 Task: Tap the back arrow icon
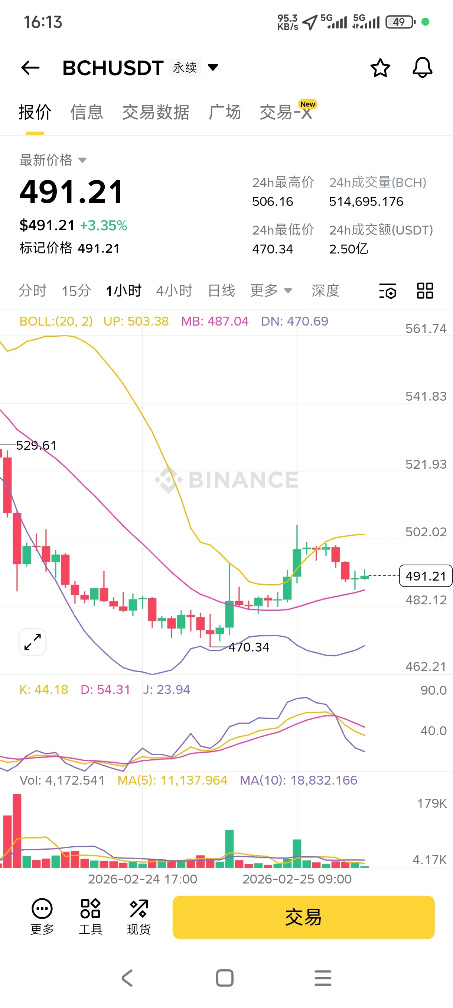coord(30,68)
